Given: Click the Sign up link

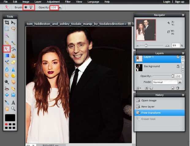Looking at the screenshot, I should [179, 2].
